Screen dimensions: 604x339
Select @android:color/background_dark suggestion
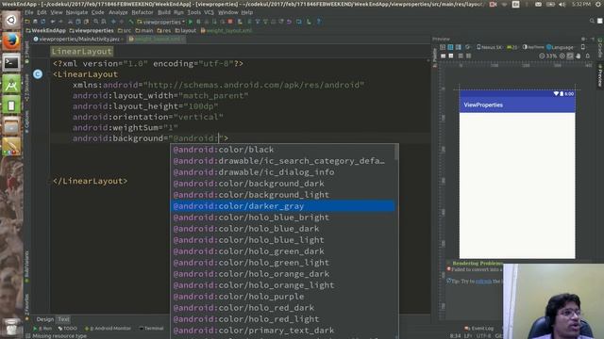coord(282,184)
